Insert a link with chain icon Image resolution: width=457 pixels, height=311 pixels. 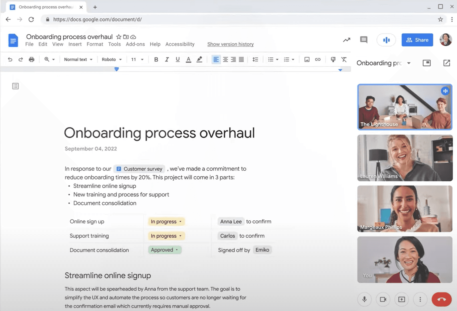318,59
